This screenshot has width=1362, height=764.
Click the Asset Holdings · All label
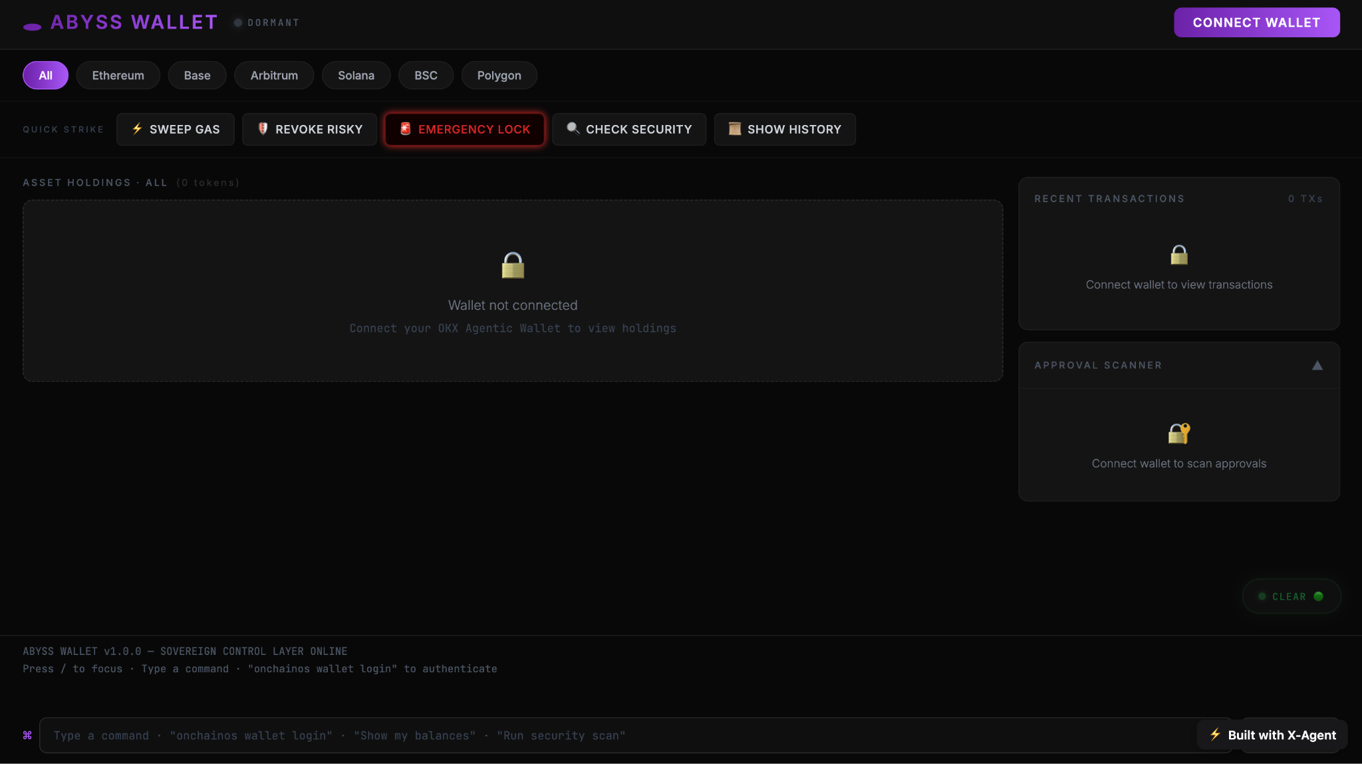pyautogui.click(x=95, y=182)
